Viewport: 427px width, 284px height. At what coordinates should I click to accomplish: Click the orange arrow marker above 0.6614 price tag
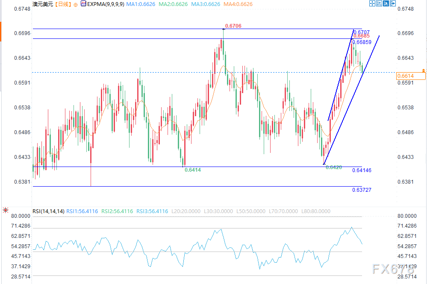pyautogui.click(x=423, y=70)
